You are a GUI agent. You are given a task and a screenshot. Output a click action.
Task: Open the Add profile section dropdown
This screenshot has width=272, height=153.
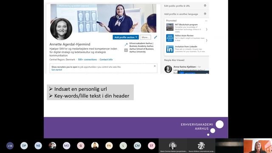[x=126, y=37]
